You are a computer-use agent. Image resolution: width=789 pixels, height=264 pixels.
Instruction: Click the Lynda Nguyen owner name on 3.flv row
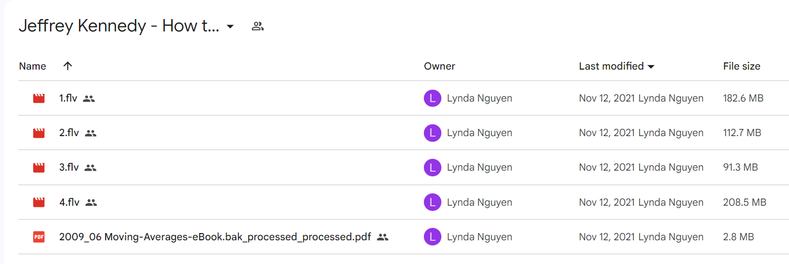pyautogui.click(x=479, y=168)
